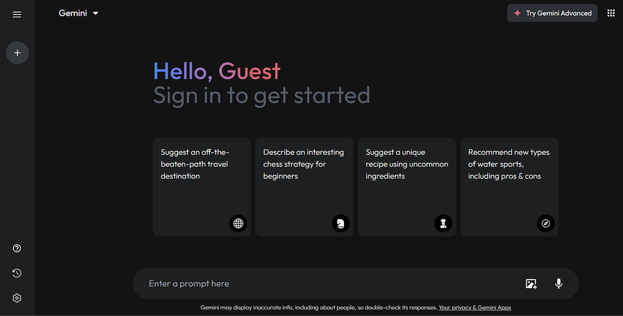Viewport: 623px width, 316px height.
Task: Focus the Enter a prompt here field
Action: 323,284
